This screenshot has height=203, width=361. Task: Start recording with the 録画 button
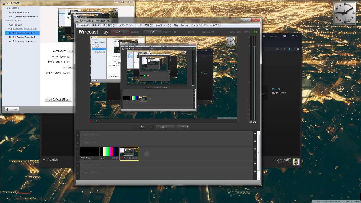152,32
